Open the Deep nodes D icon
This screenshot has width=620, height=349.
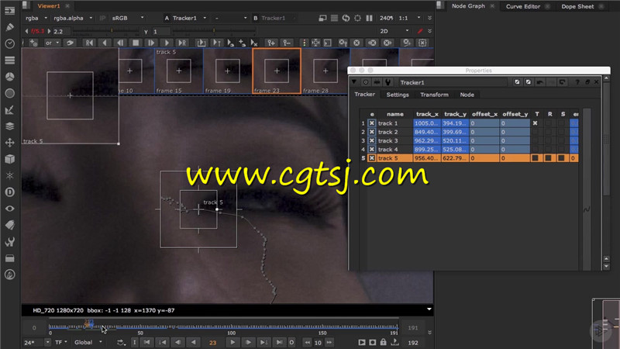(x=10, y=192)
